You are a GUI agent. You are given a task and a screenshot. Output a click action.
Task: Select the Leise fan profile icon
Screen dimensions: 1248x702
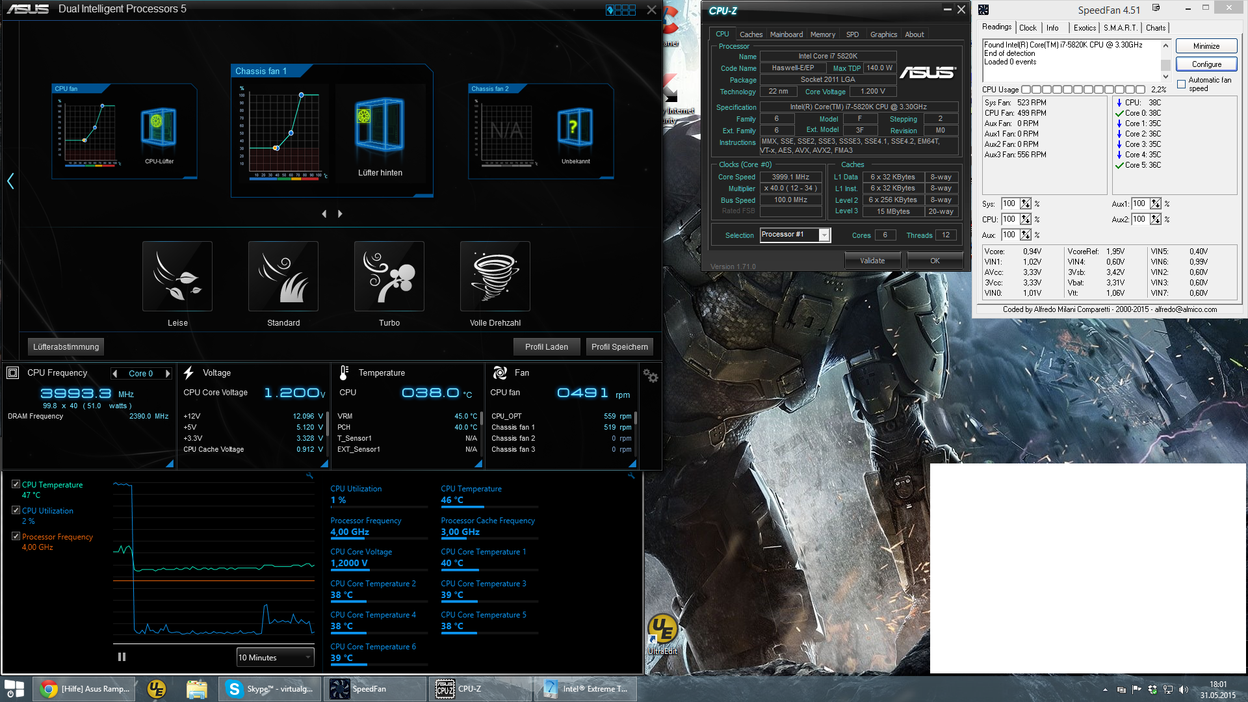(177, 276)
